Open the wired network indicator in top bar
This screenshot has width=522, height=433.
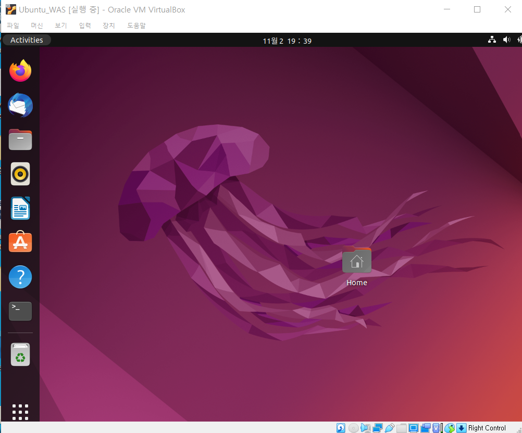tap(492, 40)
